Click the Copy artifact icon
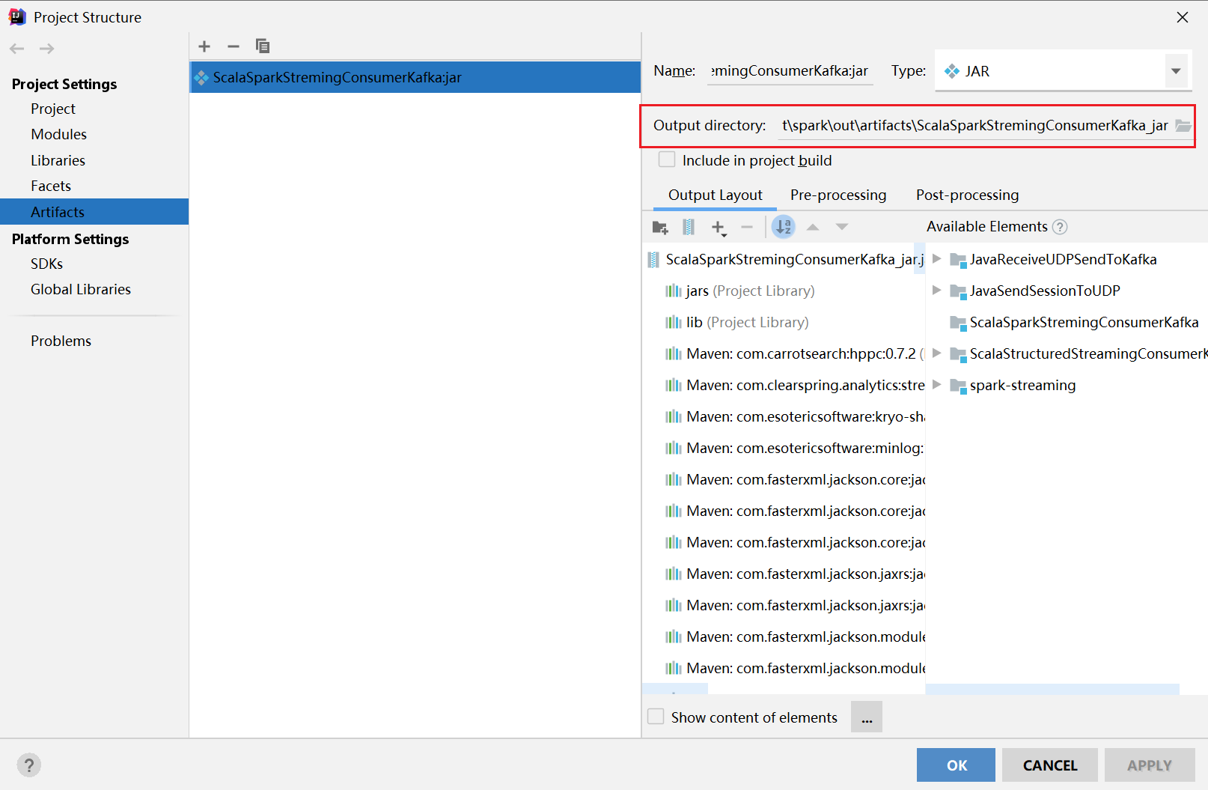 click(x=263, y=46)
